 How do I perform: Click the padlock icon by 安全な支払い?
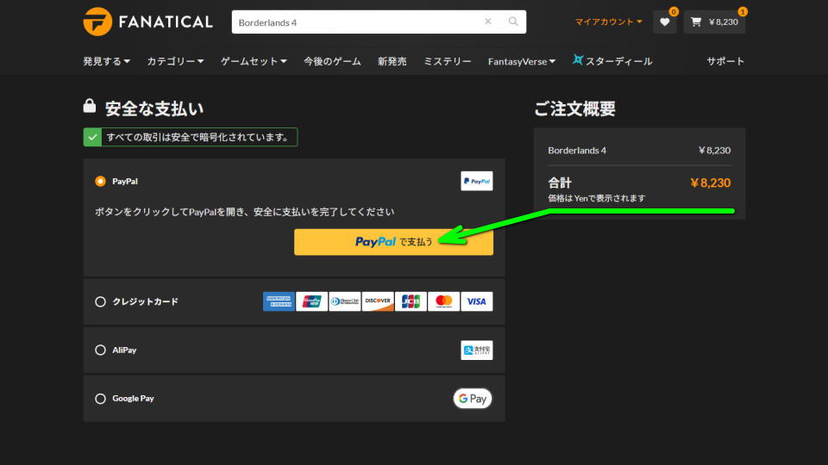tap(90, 106)
